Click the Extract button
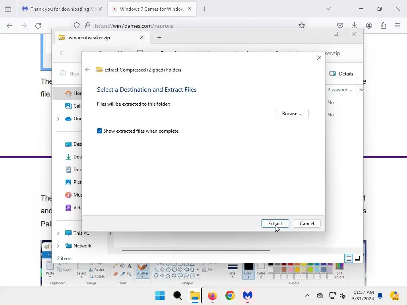Viewport: 407px width, 305px height. 275,224
